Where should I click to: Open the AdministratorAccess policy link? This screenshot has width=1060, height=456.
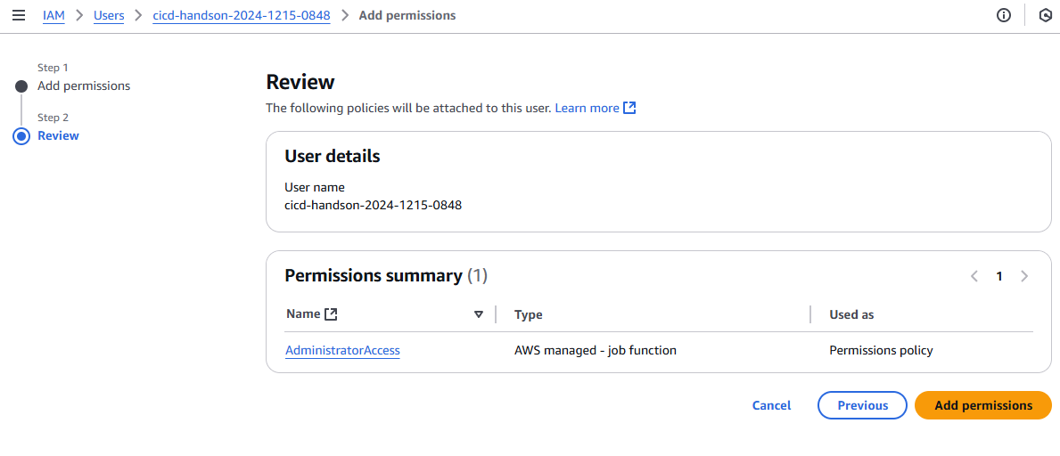coord(342,351)
